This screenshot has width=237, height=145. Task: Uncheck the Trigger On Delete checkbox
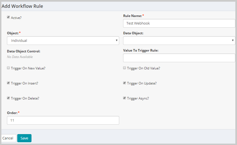[8, 98]
